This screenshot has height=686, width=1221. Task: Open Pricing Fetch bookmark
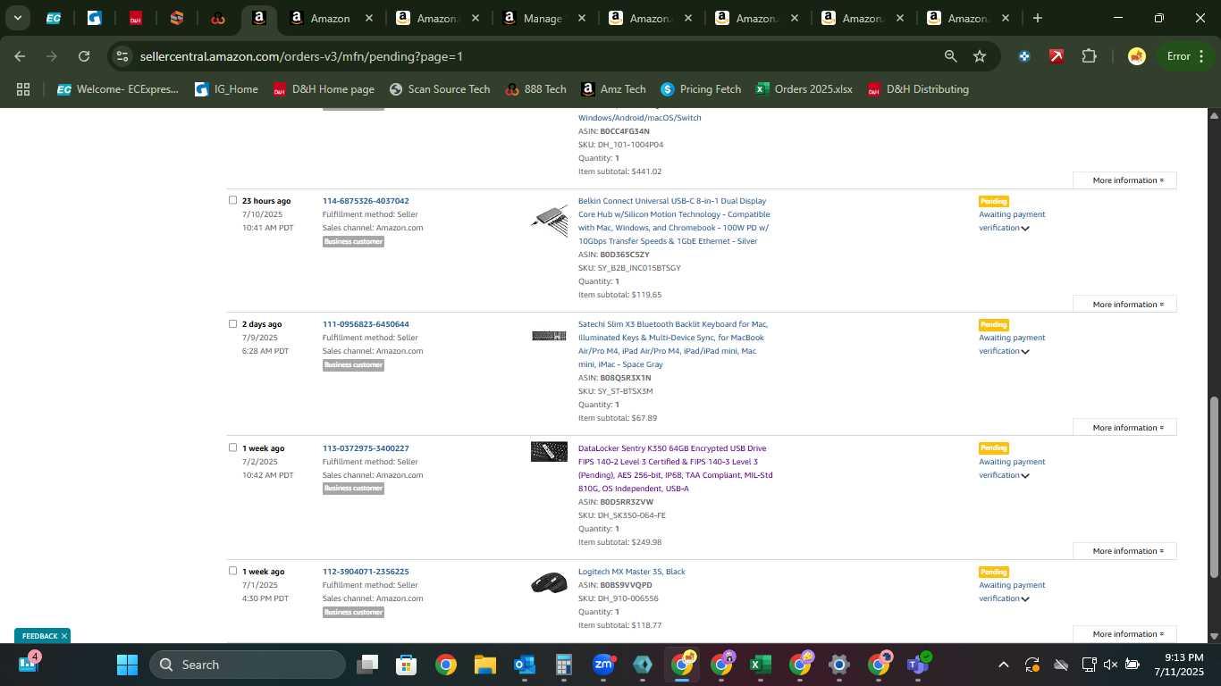pos(701,89)
